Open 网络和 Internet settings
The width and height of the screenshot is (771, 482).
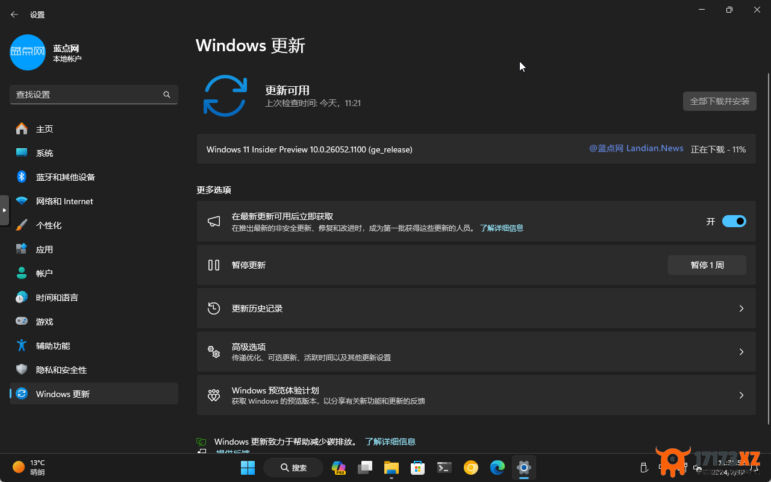[x=94, y=201]
